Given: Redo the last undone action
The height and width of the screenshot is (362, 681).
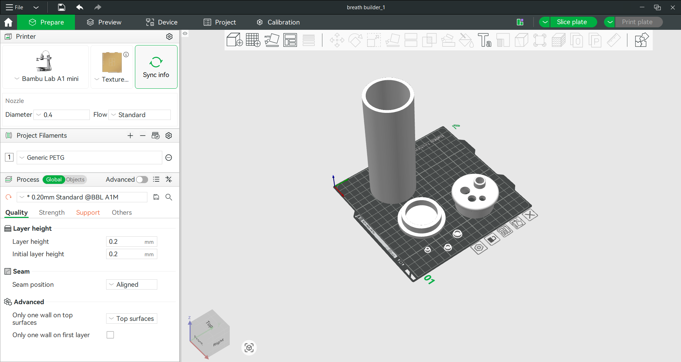Looking at the screenshot, I should coord(98,7).
